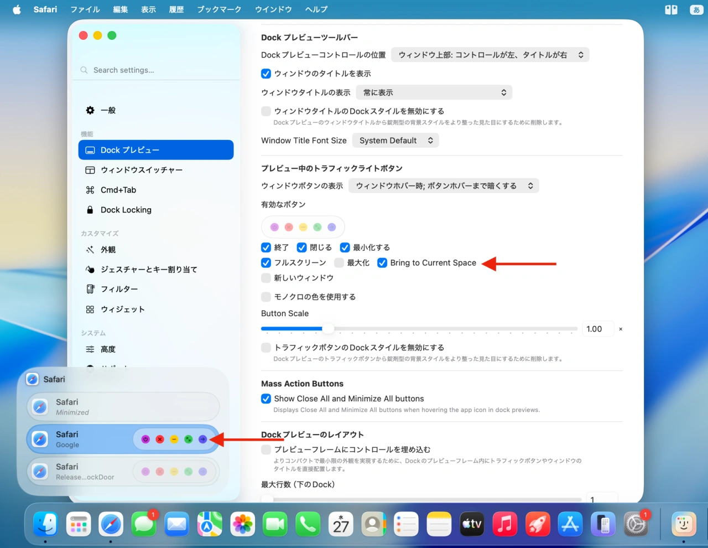
Task: Click the DockDoor face icon in the Dock
Action: (x=684, y=524)
